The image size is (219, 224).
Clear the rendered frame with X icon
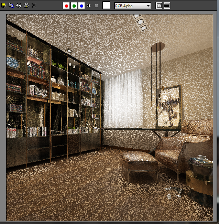tap(34, 6)
